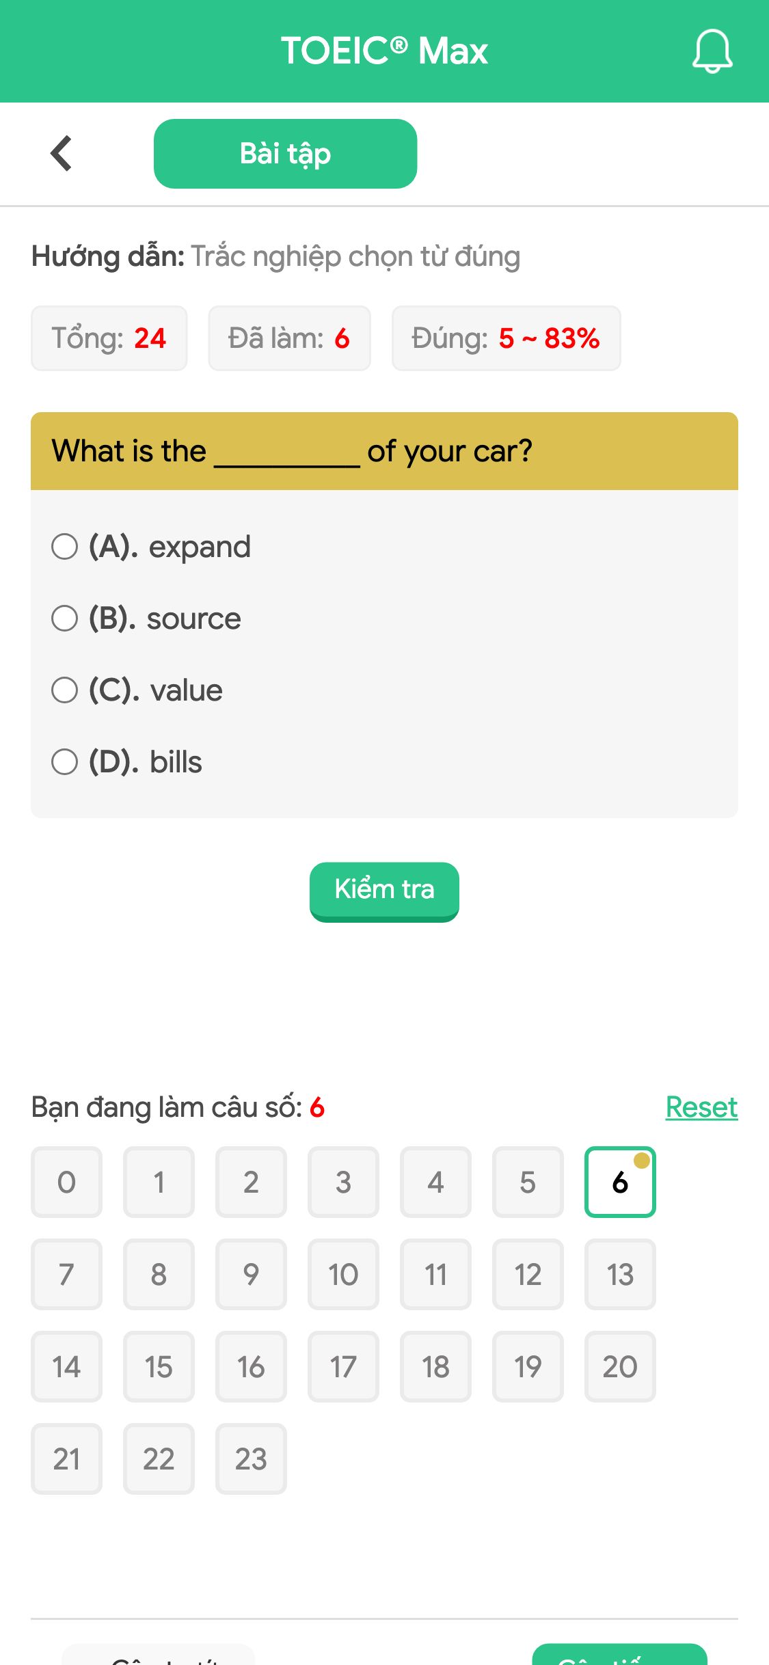Image resolution: width=769 pixels, height=1665 pixels.
Task: Go back using the left chevron
Action: (x=62, y=153)
